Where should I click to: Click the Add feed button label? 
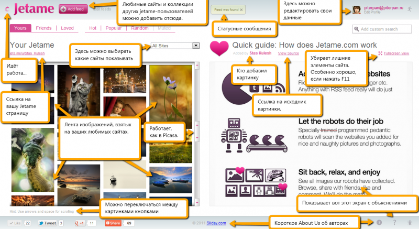coord(75,9)
